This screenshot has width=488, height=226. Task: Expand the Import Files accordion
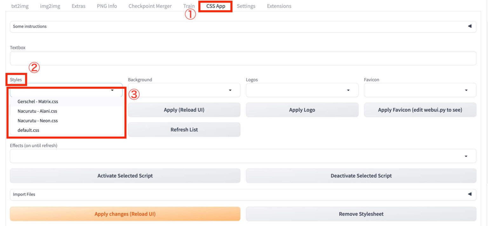click(x=470, y=195)
